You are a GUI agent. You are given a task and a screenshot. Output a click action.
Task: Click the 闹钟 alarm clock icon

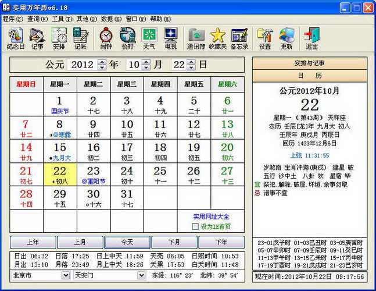(106, 38)
